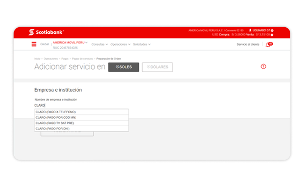Open the Consultas menu

point(100,44)
